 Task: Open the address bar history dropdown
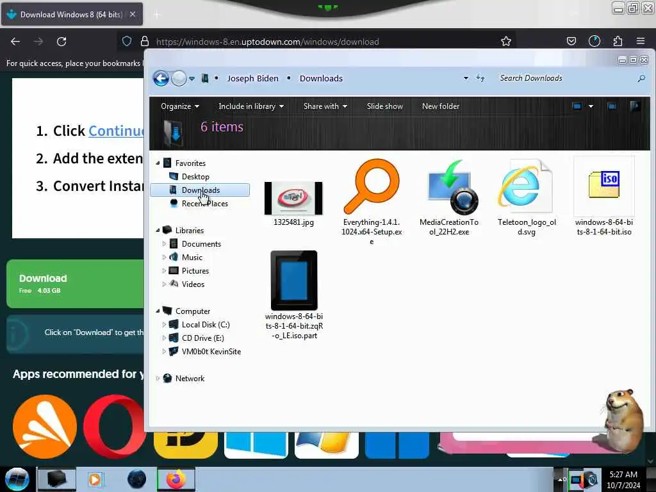click(466, 78)
